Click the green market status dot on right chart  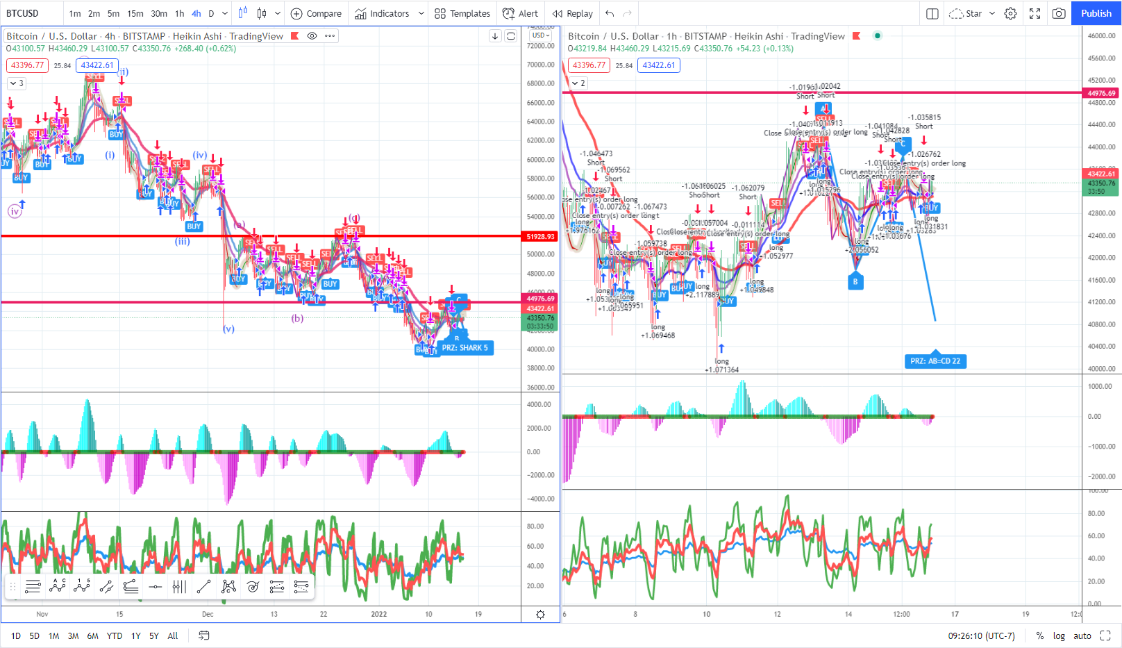tap(878, 36)
